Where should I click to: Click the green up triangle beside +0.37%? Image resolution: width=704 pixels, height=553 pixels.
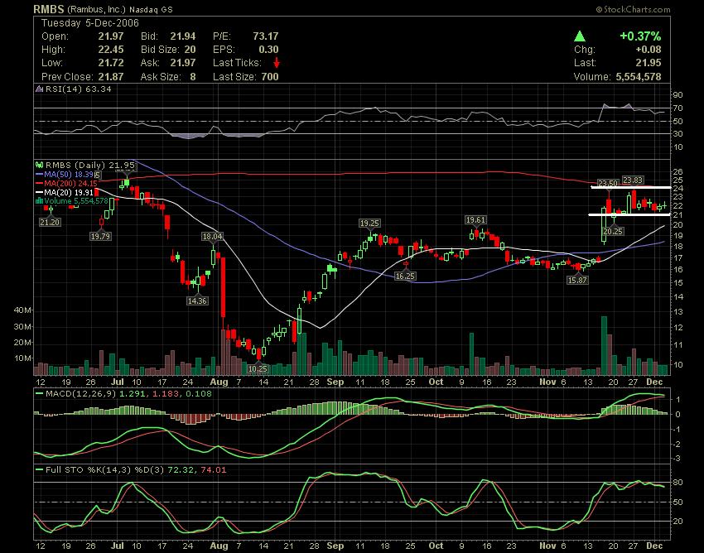point(580,36)
